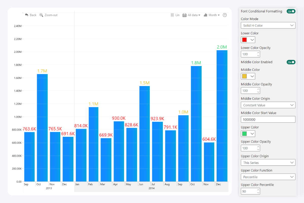The image size is (304, 203).
Task: Disable the Middle Color Enabled switch
Action: [x=291, y=62]
